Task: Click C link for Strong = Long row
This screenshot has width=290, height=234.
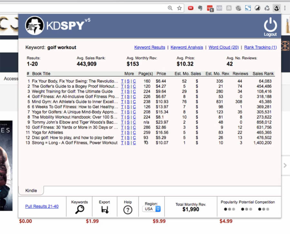Action: click(134, 143)
